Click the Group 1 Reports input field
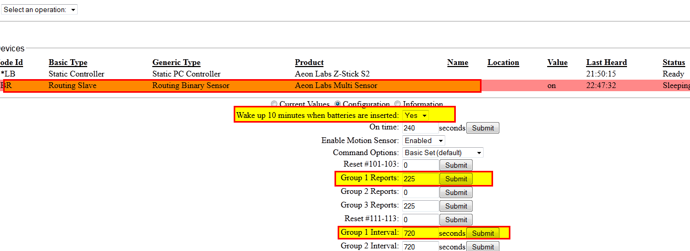The height and width of the screenshot is (251, 690). click(420, 179)
